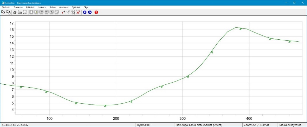Screen dimensions: 307x127
Task: Open help with the red question mark icon
Action: coord(97,12)
